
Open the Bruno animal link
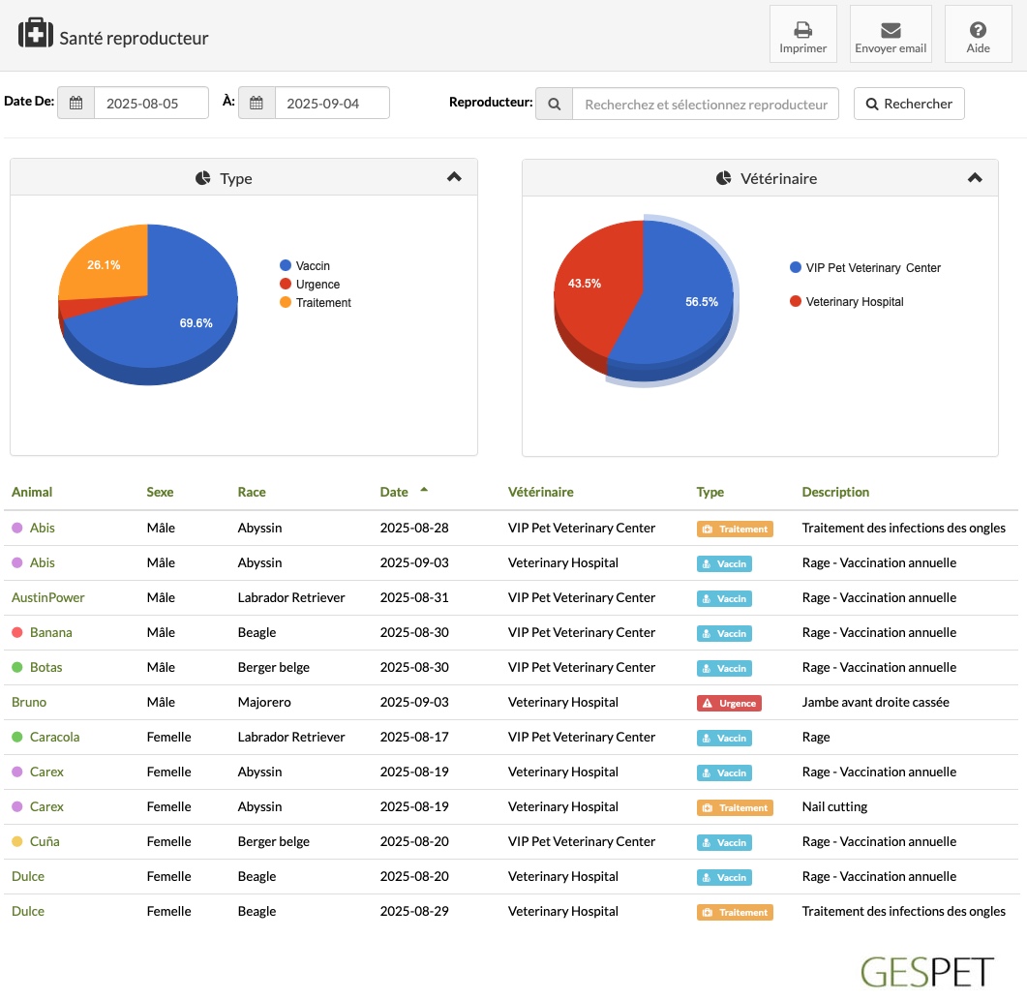click(x=29, y=702)
